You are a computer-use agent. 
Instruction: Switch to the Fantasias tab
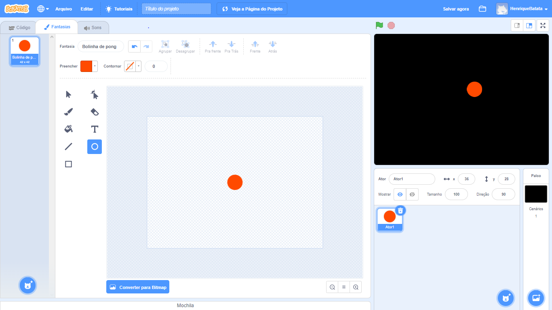coord(57,27)
